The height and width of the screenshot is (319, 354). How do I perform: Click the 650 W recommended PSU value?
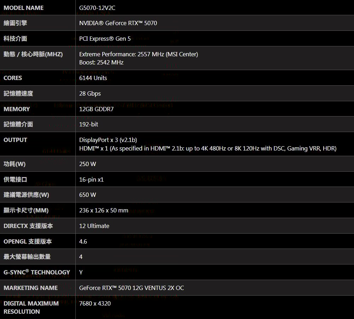87,195
